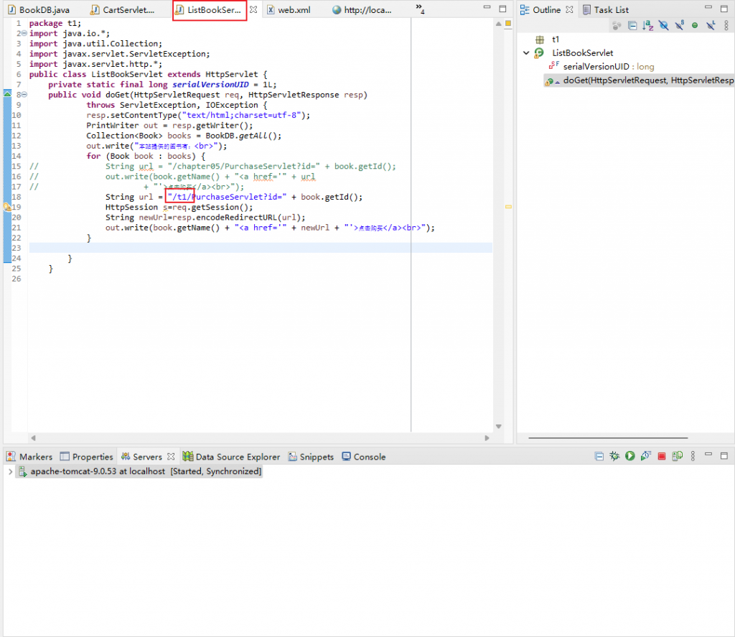The image size is (735, 637).
Task: Maximize the Outline panel
Action: [x=724, y=9]
